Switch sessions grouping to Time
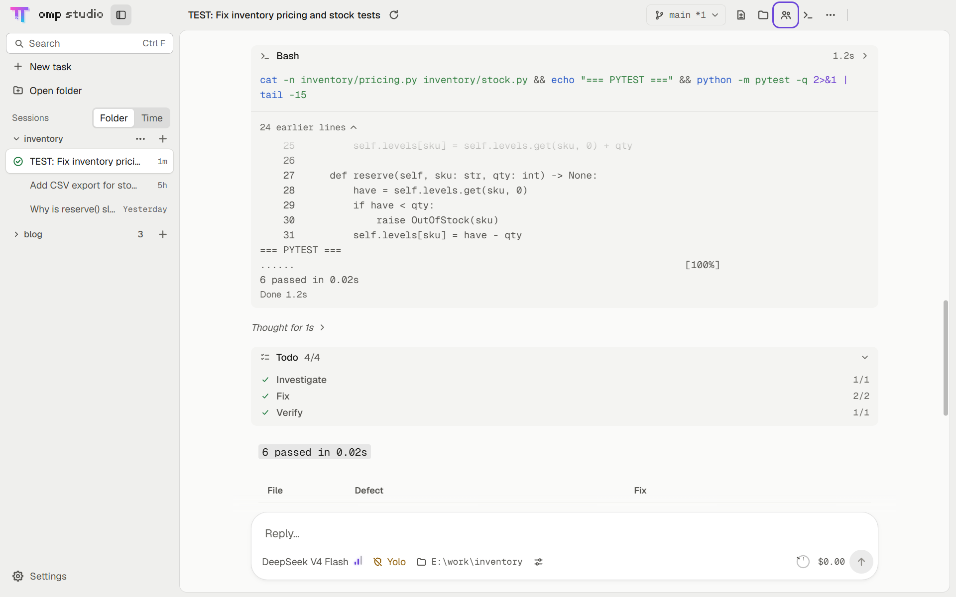 tap(152, 118)
